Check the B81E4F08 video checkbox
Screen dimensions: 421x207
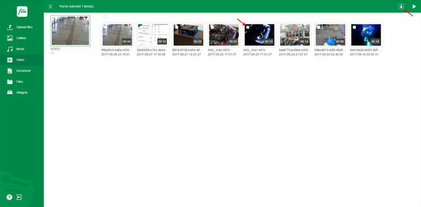click(x=177, y=27)
